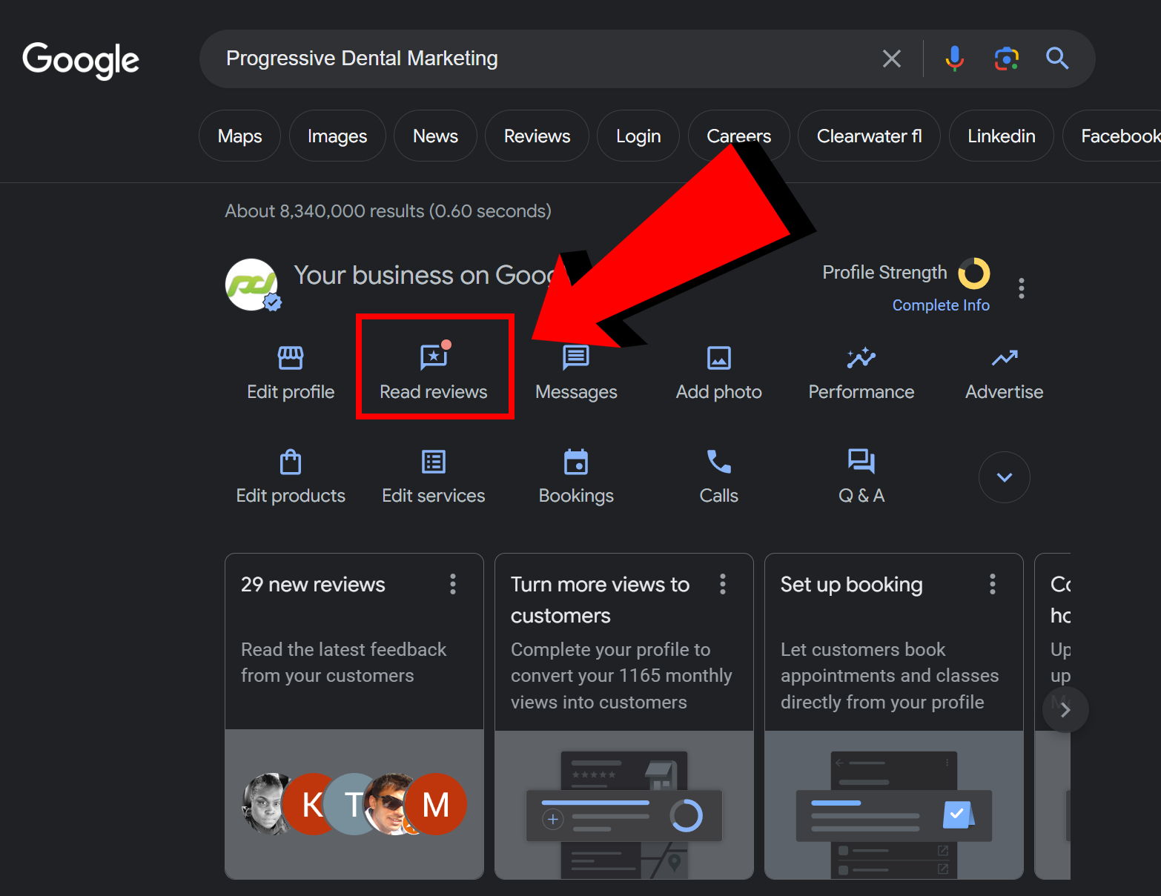Select the Reviews search filter chip
This screenshot has height=896, width=1161.
[x=537, y=136]
